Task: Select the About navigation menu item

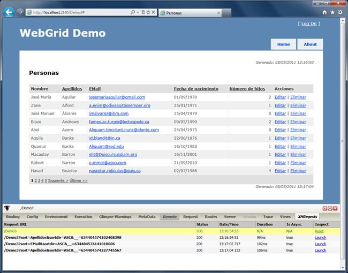Action: point(310,44)
